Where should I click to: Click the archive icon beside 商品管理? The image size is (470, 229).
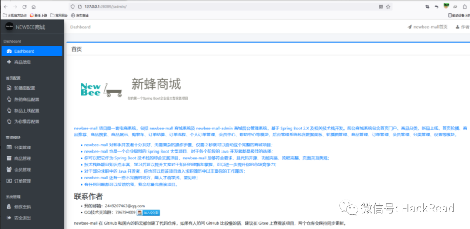pos(9,158)
